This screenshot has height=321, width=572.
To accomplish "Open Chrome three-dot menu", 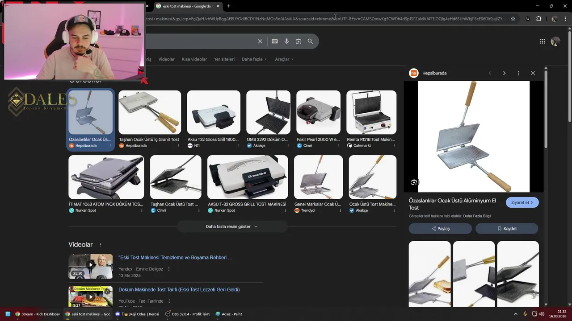I will pos(566,19).
